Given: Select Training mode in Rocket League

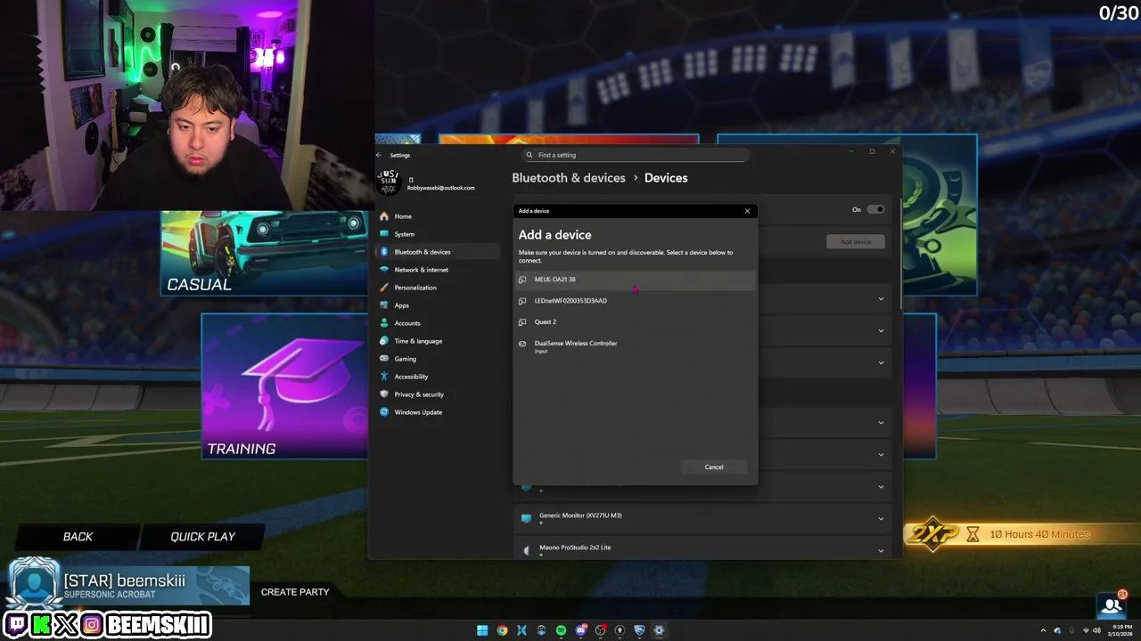Looking at the screenshot, I should [x=285, y=386].
